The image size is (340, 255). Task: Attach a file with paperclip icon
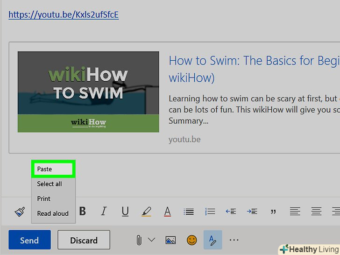(139, 240)
